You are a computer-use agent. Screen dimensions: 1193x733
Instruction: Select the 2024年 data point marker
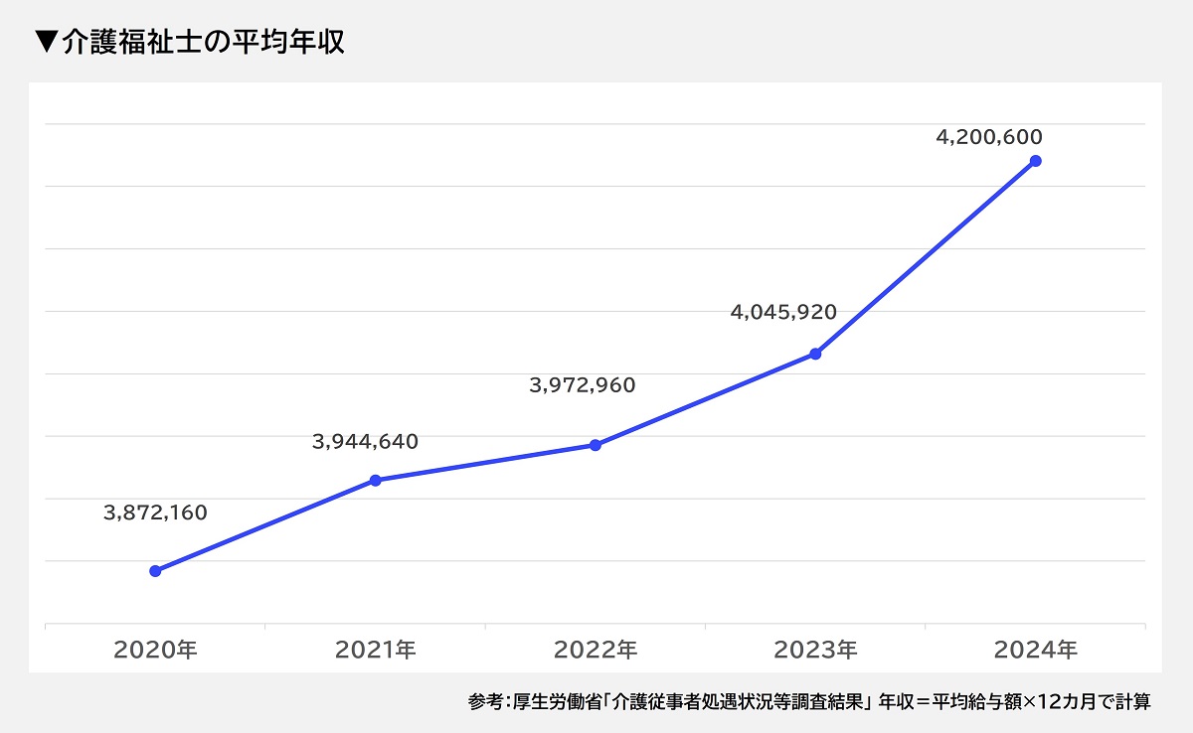click(x=1035, y=159)
